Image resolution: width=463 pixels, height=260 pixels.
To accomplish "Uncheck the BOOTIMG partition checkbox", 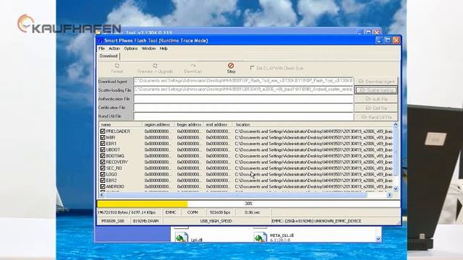I will [103, 156].
